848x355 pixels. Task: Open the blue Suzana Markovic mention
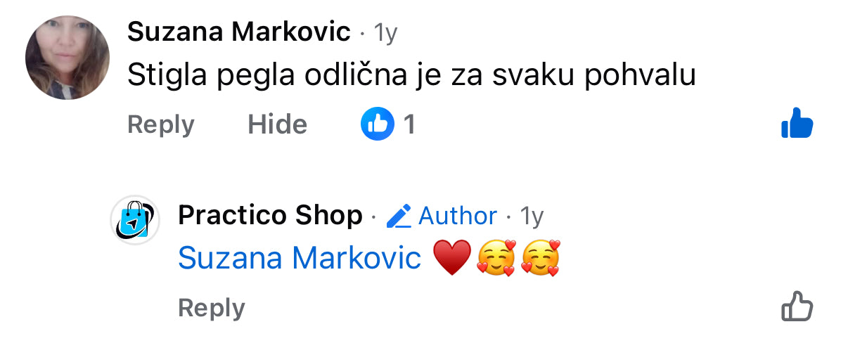click(300, 258)
